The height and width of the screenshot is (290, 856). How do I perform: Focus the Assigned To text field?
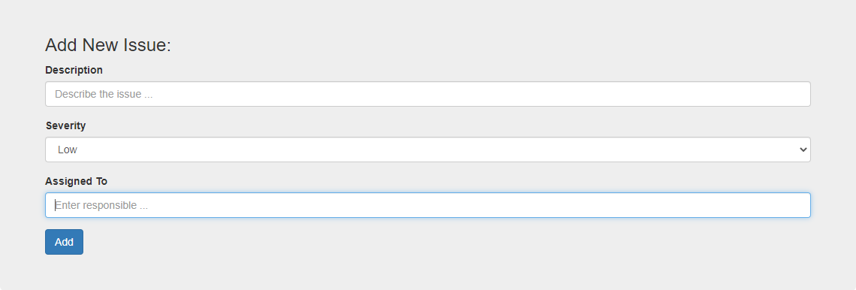427,205
